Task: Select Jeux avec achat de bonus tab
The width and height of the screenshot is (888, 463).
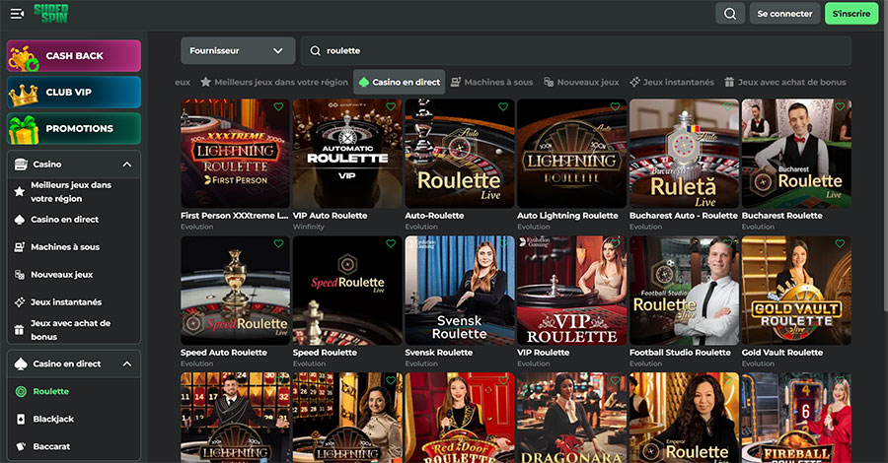Action: (785, 82)
